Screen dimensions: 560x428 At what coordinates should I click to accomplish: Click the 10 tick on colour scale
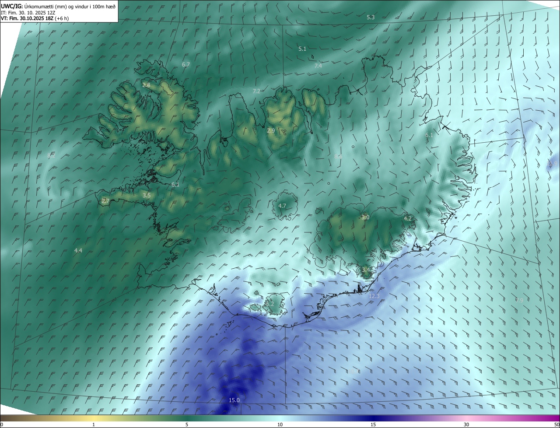(280, 424)
